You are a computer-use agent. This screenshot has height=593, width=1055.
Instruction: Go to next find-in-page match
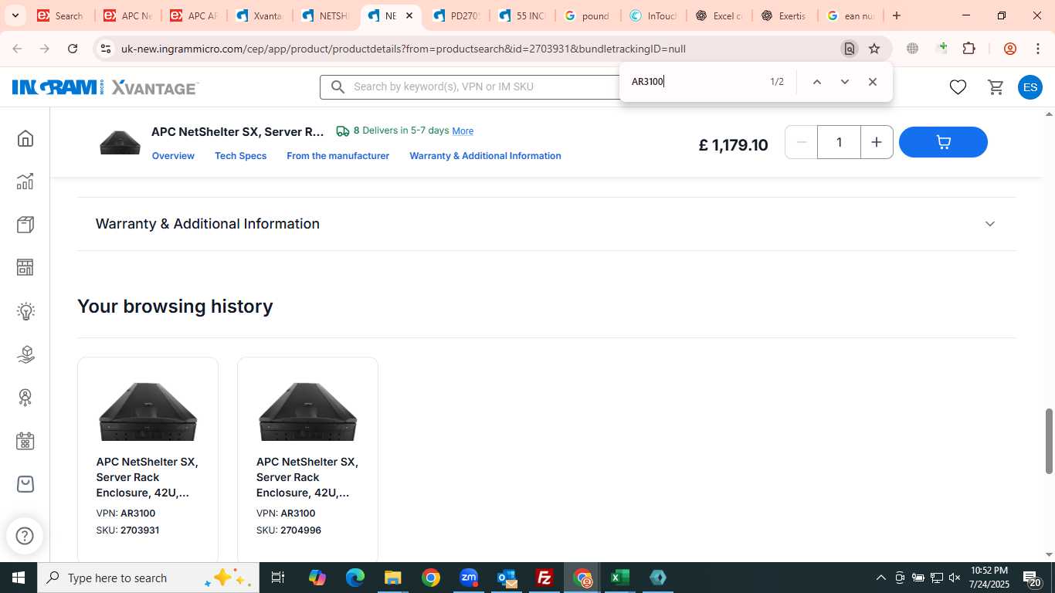coord(844,82)
